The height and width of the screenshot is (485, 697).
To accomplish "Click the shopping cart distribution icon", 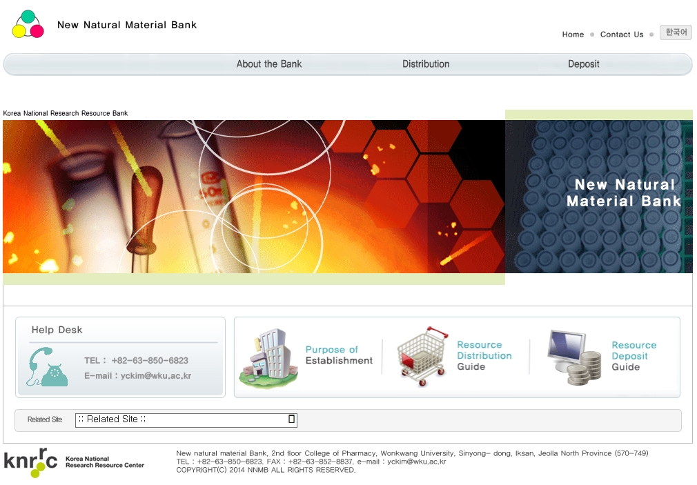I will [422, 357].
